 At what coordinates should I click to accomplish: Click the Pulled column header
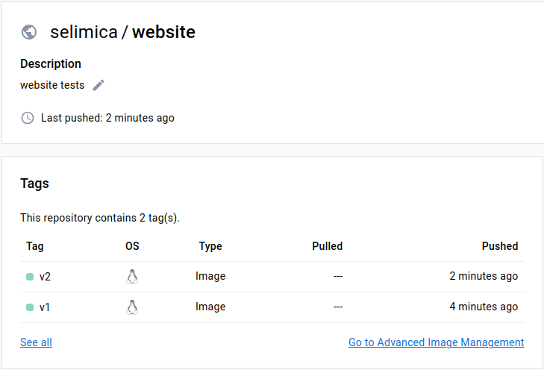(327, 246)
